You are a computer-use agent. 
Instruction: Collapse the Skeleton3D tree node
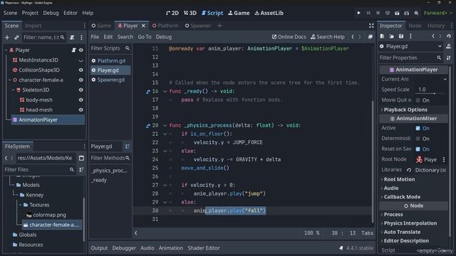click(14, 90)
